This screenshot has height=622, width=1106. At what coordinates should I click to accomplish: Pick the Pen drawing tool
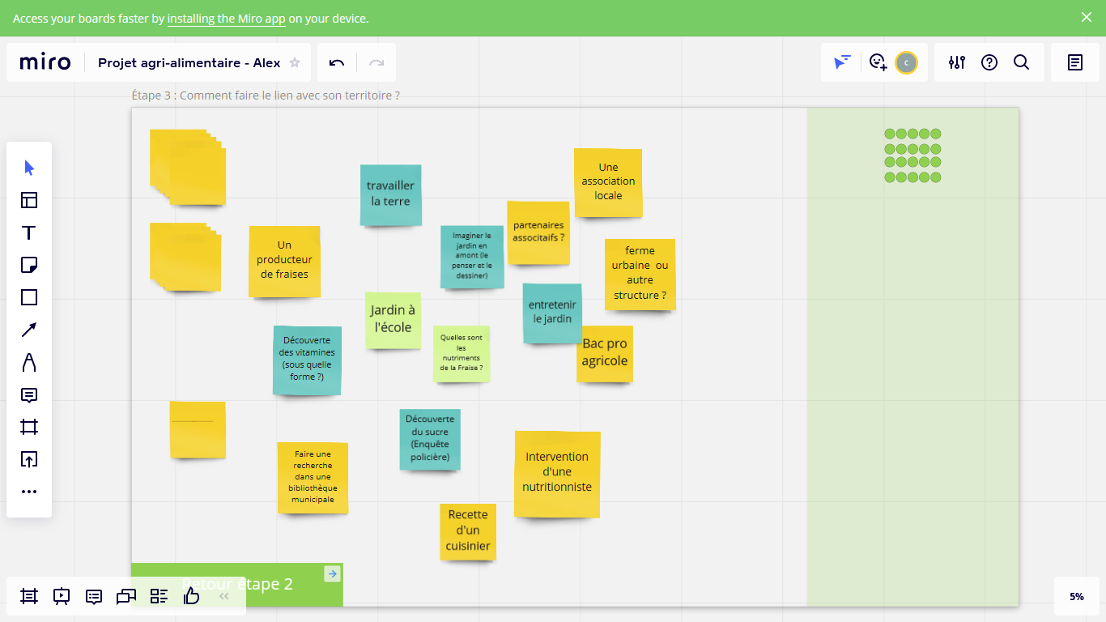tap(29, 362)
